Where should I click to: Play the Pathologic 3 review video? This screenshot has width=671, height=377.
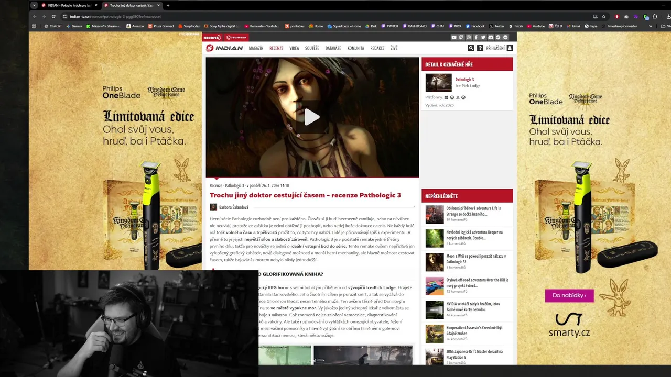[312, 117]
